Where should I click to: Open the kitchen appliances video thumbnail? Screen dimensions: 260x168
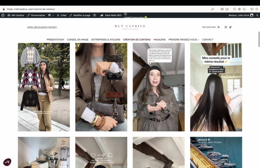pyautogui.click(x=44, y=152)
